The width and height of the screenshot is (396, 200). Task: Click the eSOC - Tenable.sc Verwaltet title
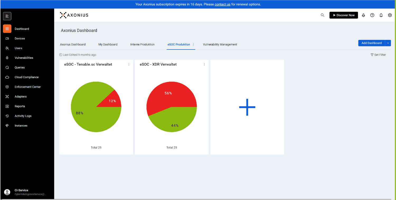click(x=88, y=64)
